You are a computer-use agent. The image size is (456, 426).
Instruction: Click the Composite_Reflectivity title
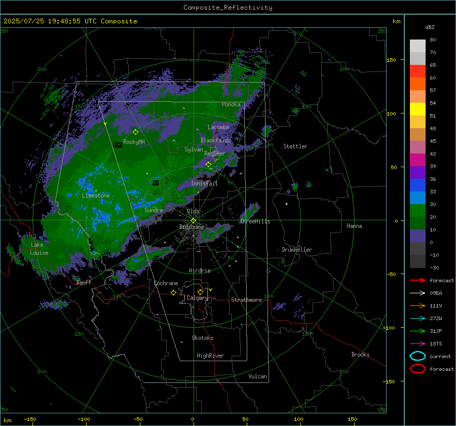228,8
